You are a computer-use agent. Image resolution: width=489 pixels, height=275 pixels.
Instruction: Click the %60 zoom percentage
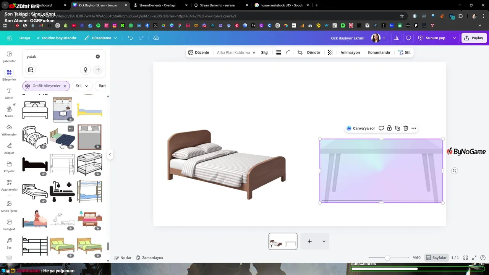[416, 258]
